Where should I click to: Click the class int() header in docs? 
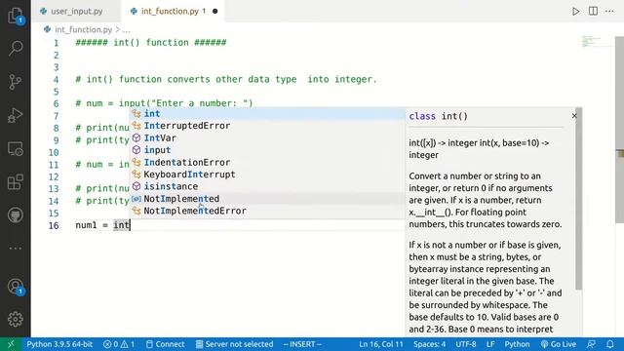coord(438,116)
